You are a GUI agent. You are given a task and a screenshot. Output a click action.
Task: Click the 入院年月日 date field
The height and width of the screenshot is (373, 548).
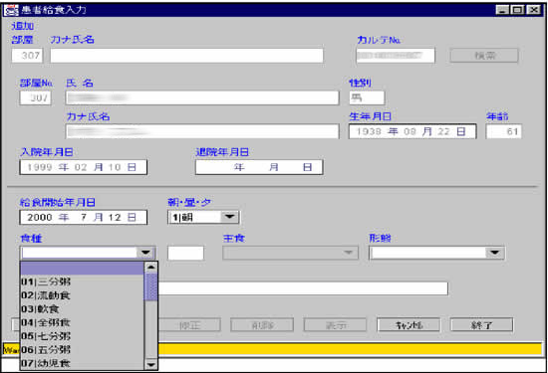coord(83,167)
